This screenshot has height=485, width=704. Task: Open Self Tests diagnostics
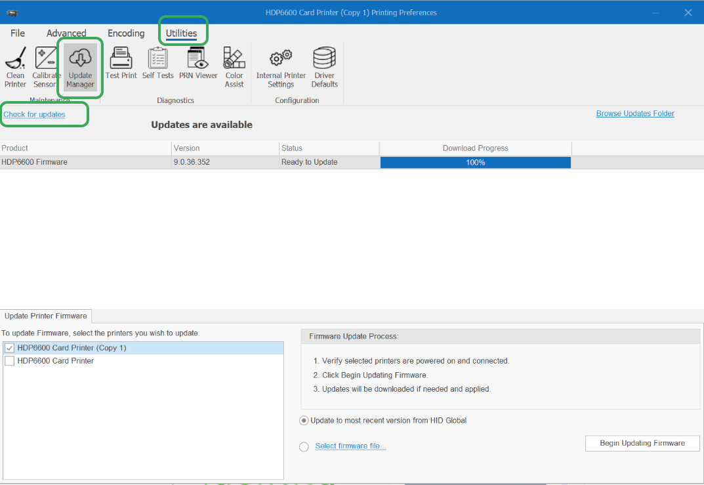(x=157, y=64)
